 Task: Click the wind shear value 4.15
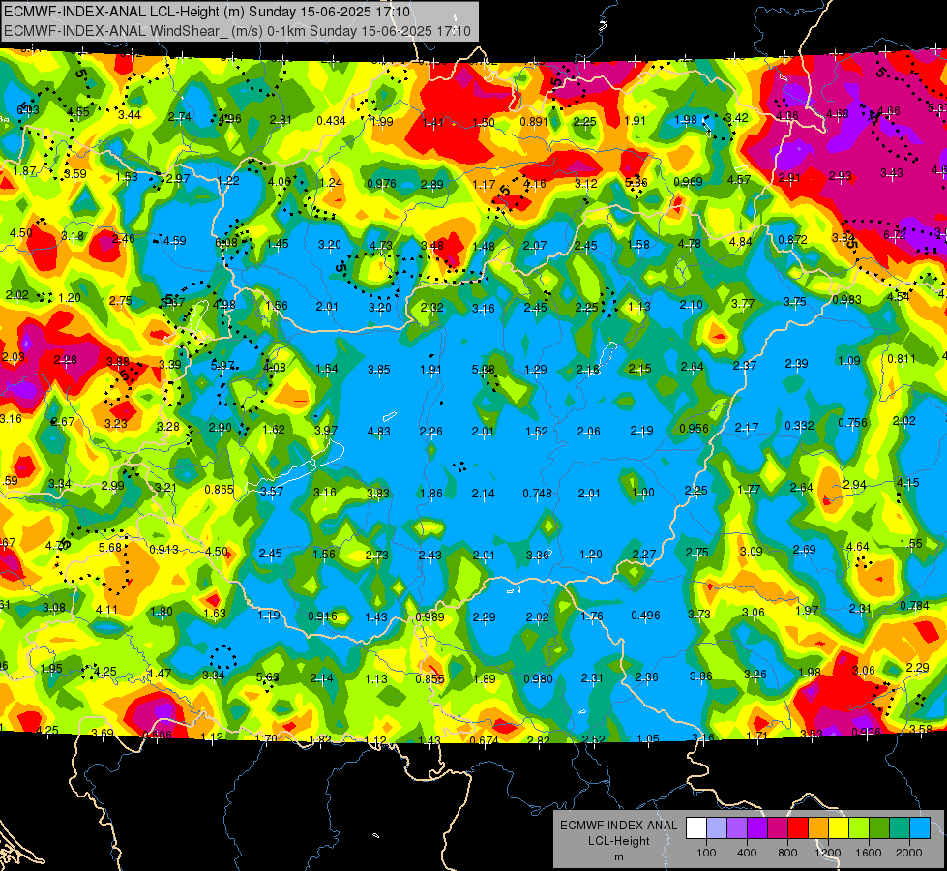(907, 483)
